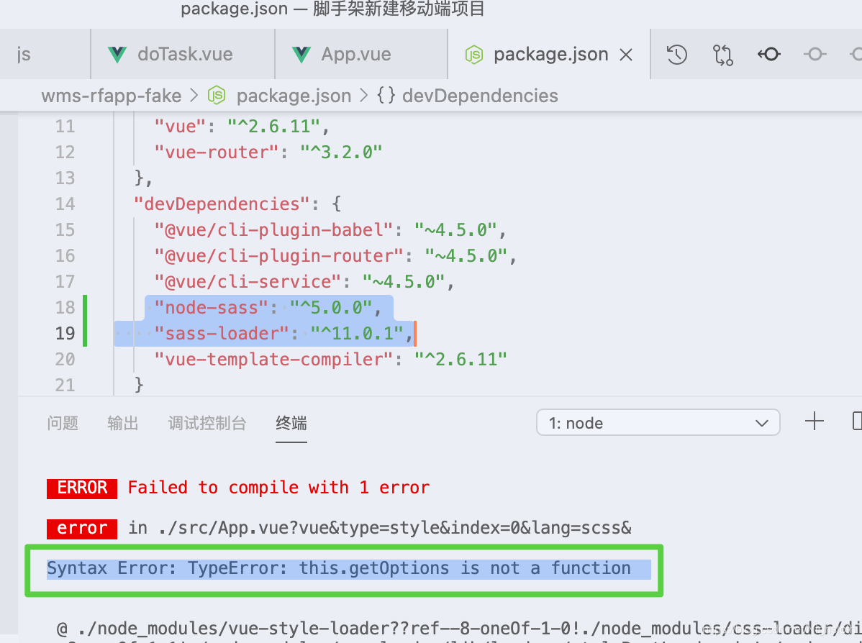862x643 pixels.
Task: Click the compare changes icon in the toolbar
Action: click(722, 54)
